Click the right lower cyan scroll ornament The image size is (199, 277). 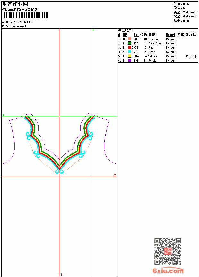82,154
